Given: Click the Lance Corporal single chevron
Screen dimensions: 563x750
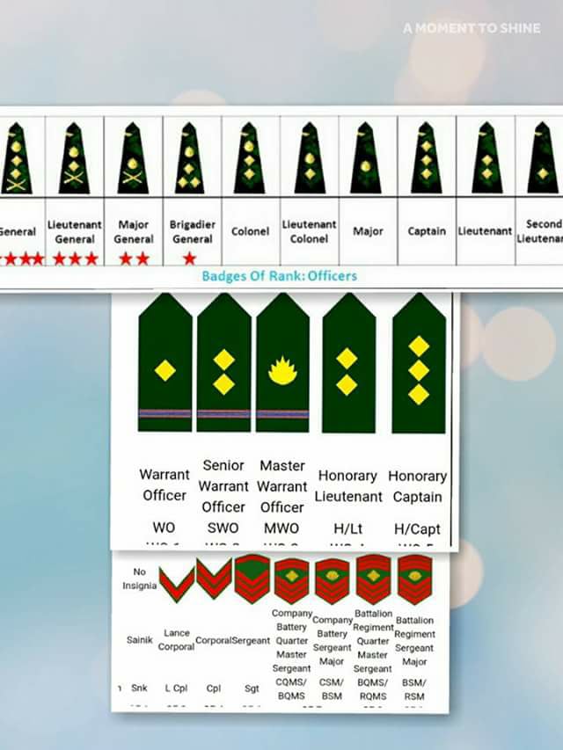Looking at the screenshot, I should coord(177,584).
